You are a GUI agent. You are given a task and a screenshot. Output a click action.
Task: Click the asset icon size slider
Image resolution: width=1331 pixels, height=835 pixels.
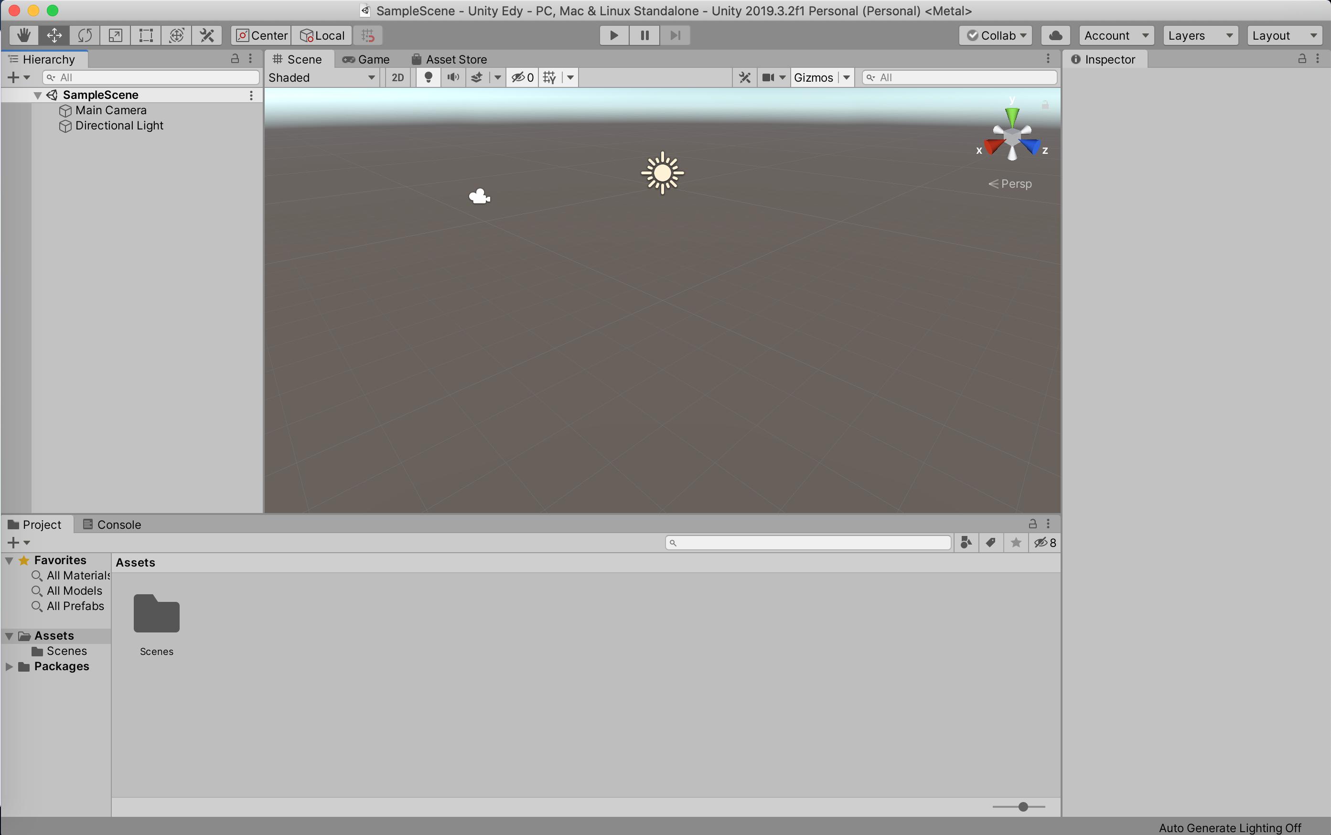1023,807
